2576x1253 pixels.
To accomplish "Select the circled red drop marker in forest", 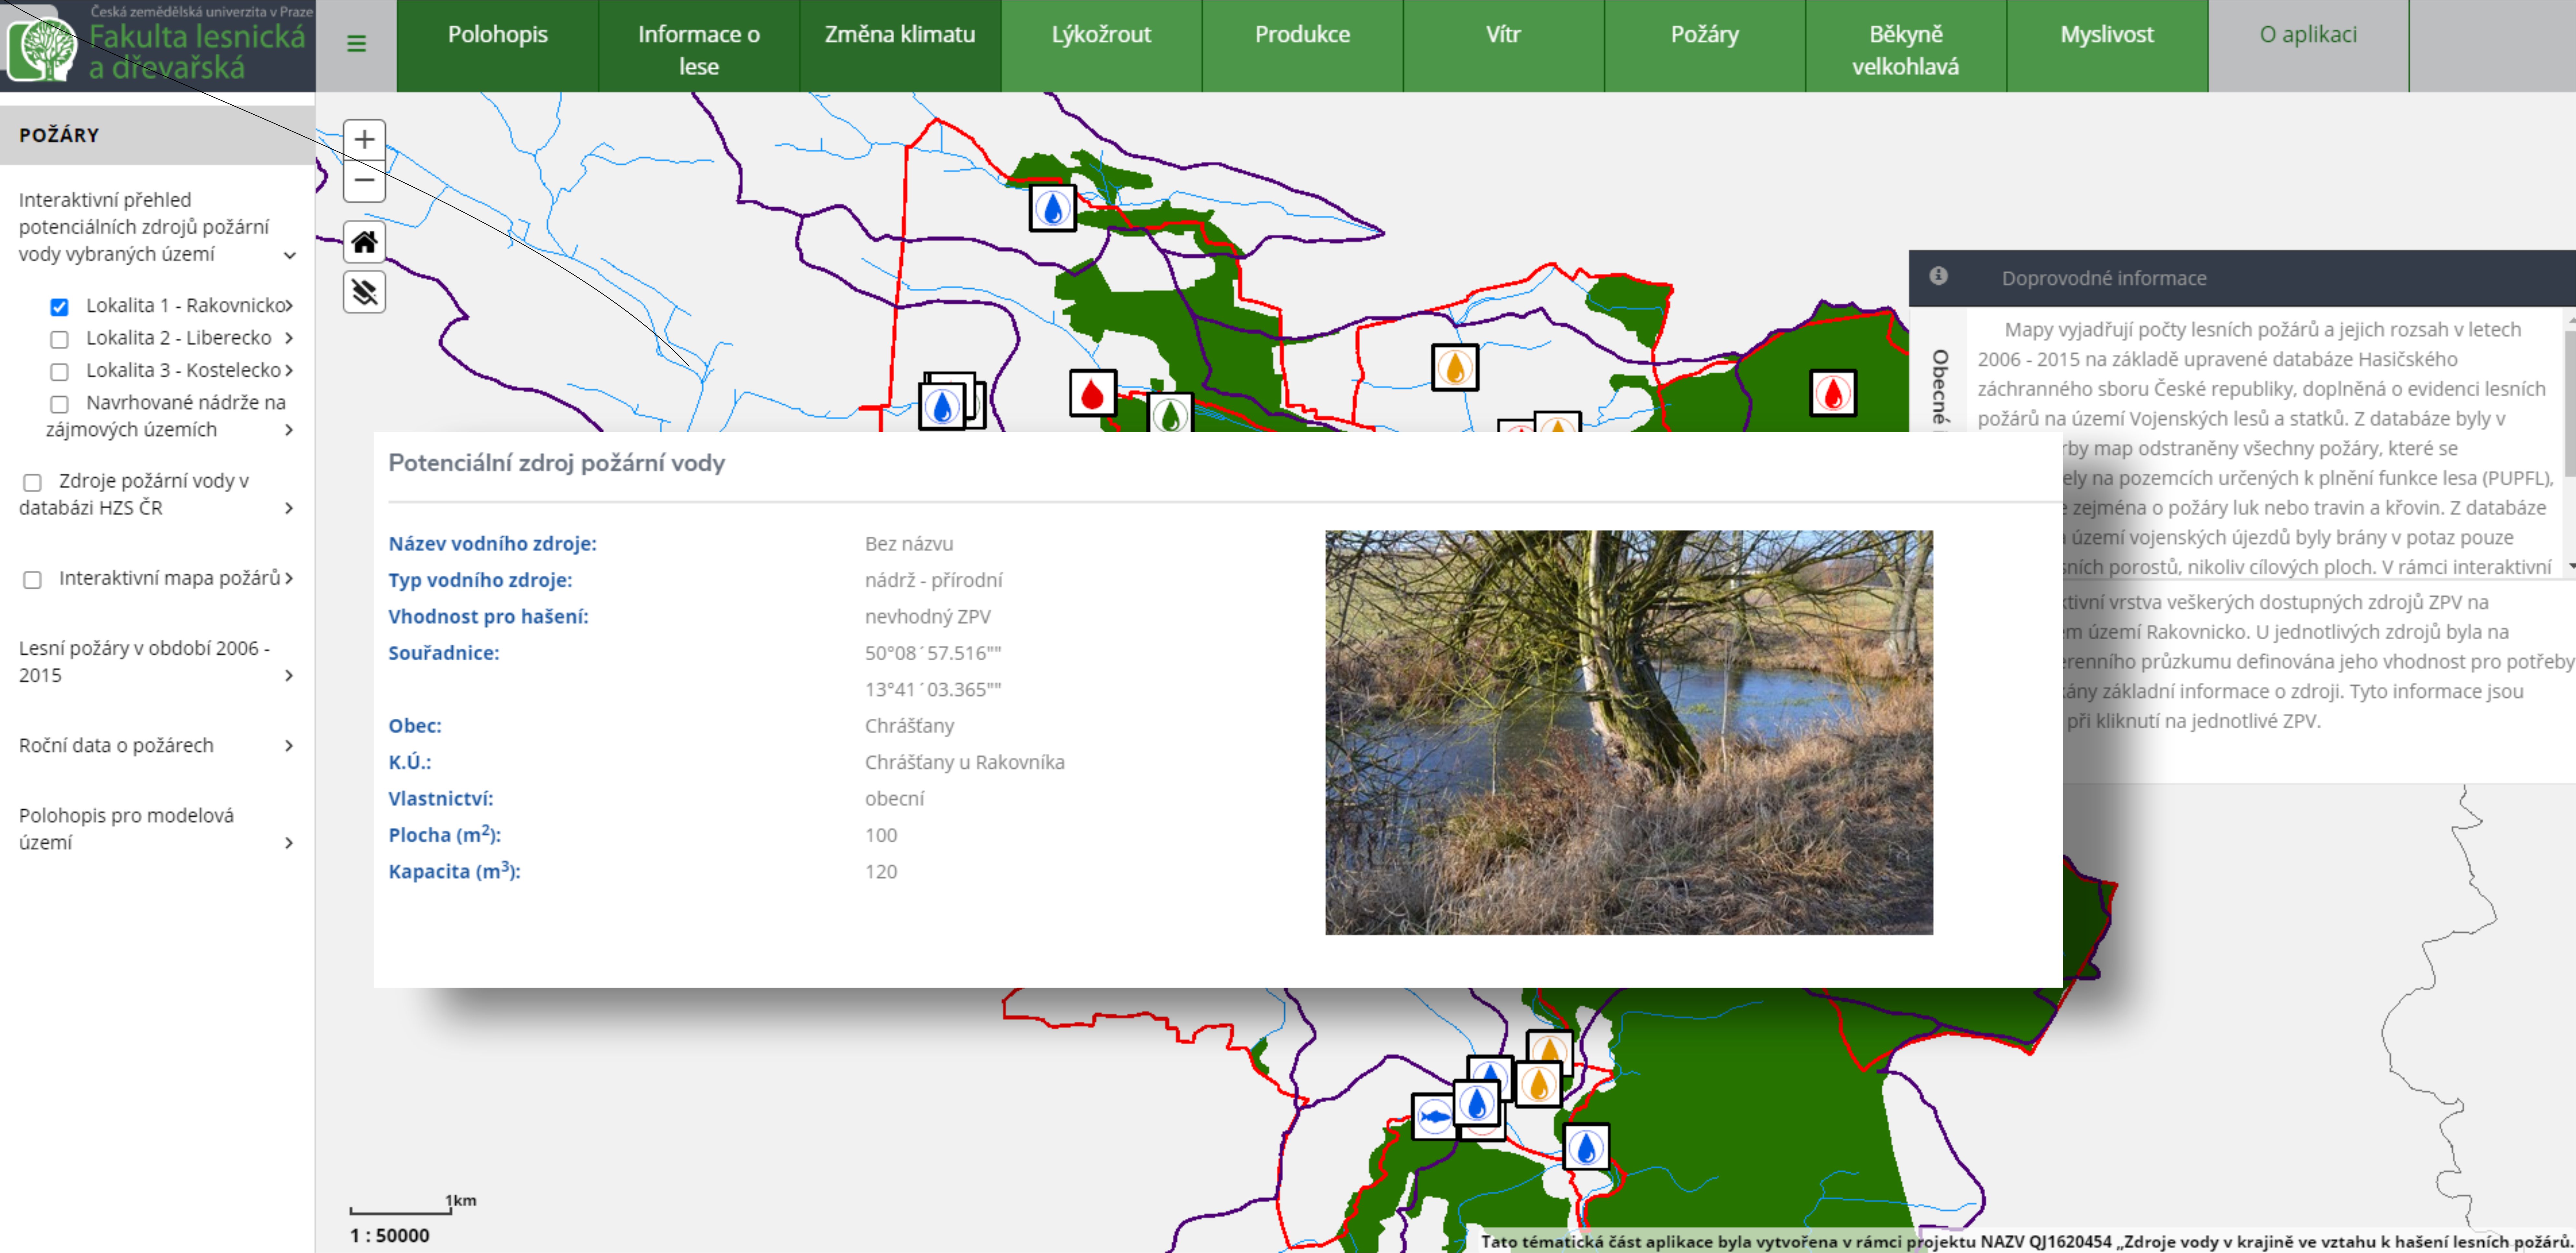I will (1833, 393).
